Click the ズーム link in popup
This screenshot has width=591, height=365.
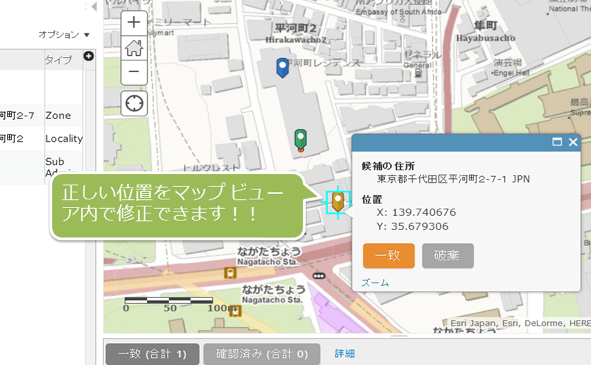click(x=375, y=283)
